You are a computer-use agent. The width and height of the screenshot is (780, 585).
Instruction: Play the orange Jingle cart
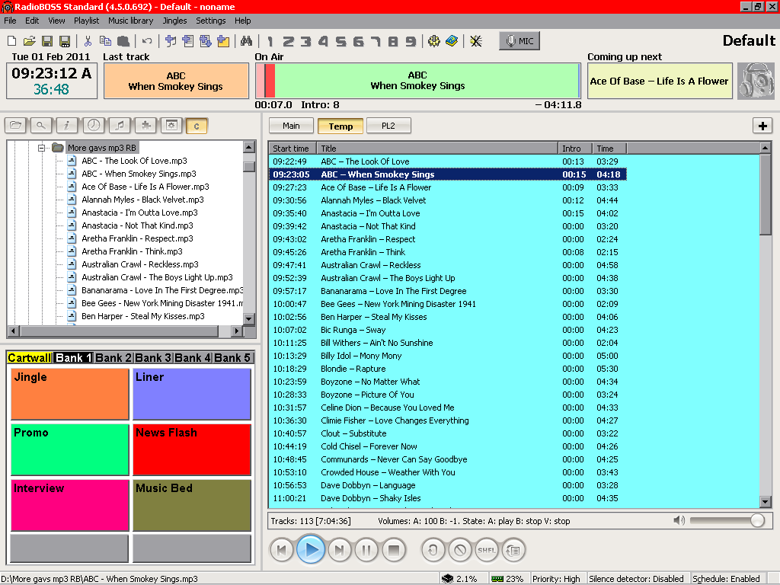tap(70, 394)
